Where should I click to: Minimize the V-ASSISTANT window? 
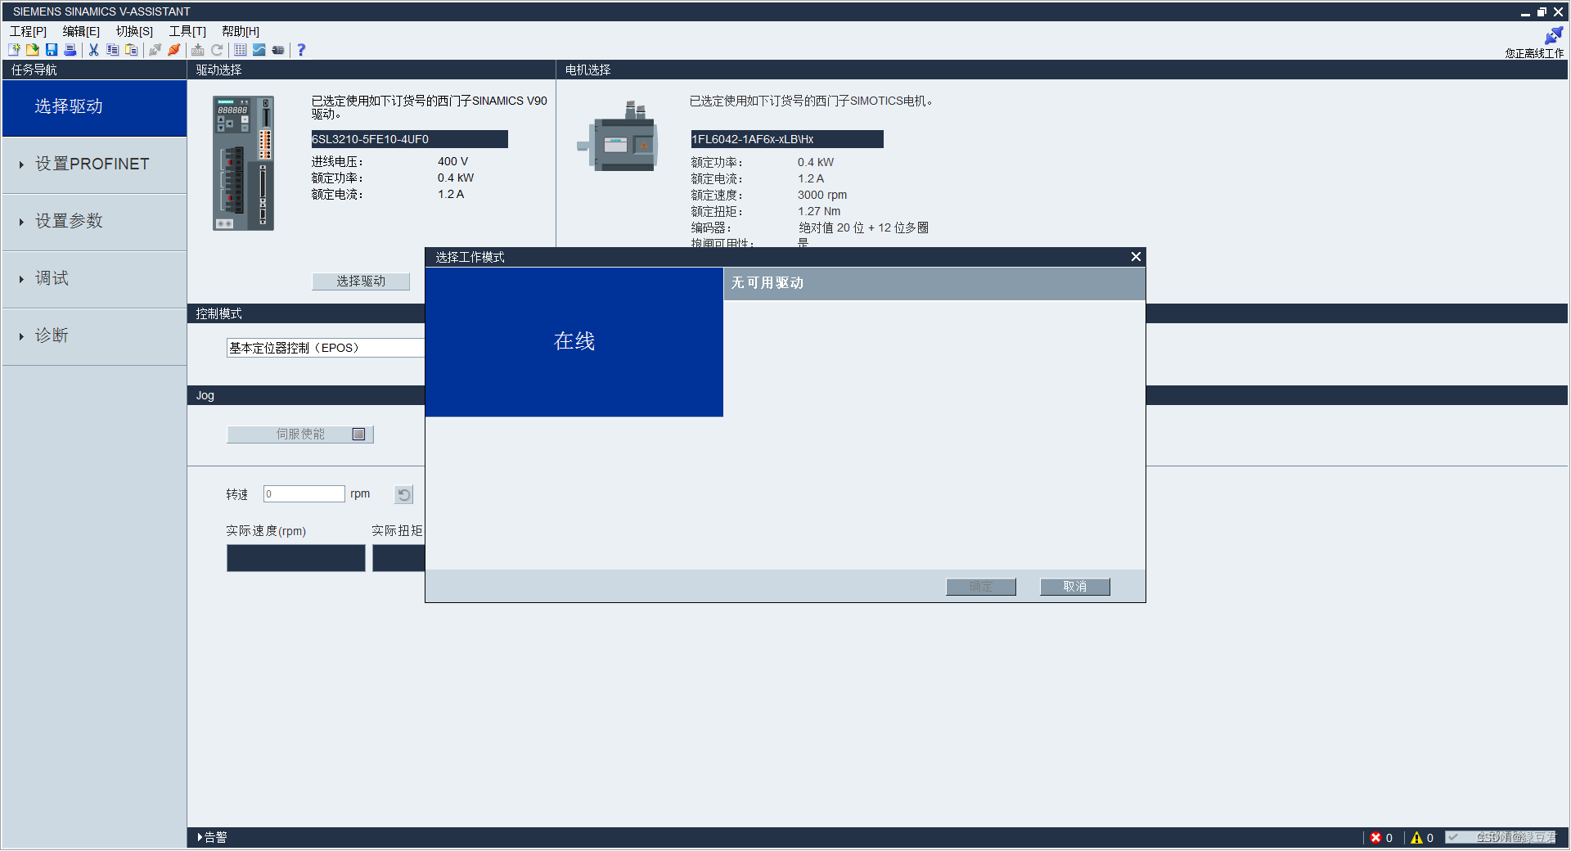tap(1525, 12)
